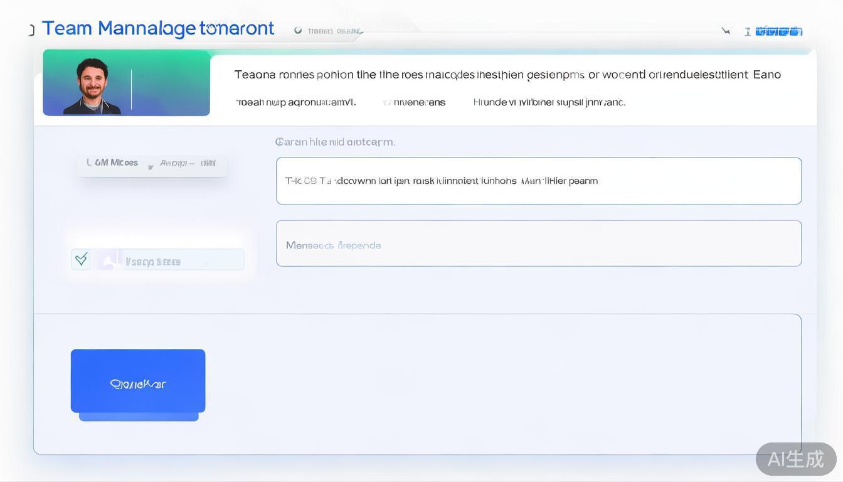Click the small icon left of the blue top-right badge
The image size is (843, 482).
click(x=747, y=31)
